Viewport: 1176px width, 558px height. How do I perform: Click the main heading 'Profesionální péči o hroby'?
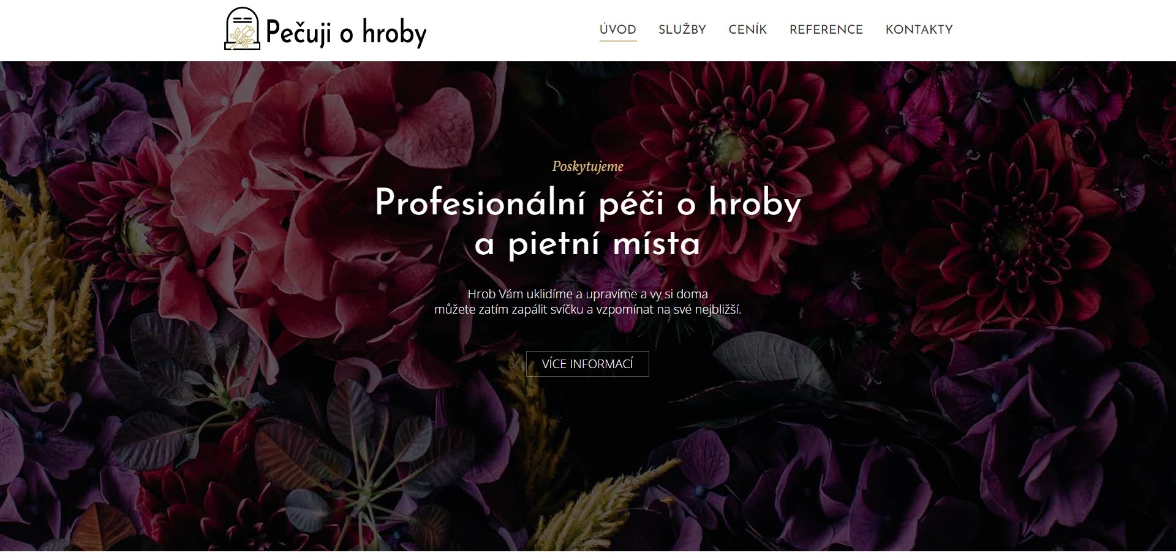(588, 203)
